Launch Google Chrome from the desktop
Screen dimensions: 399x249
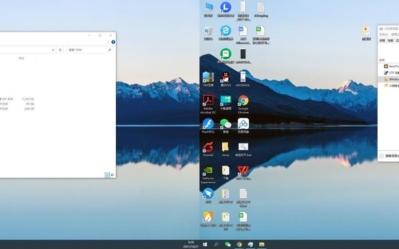[x=243, y=105]
